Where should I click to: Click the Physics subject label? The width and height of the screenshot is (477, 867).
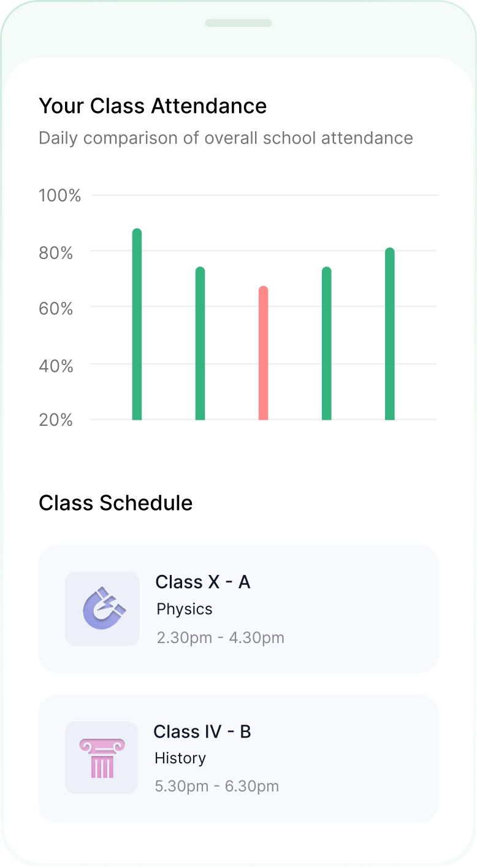point(185,609)
